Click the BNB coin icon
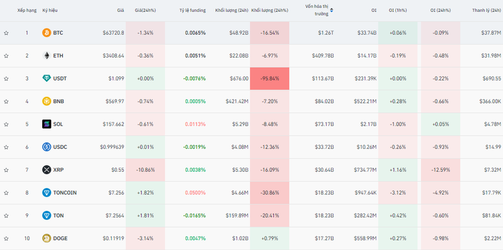 [46, 101]
